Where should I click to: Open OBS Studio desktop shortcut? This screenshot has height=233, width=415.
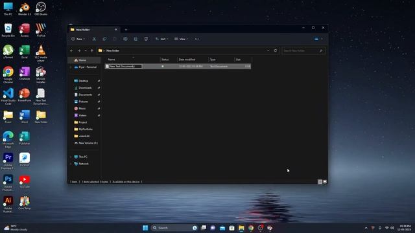point(41,8)
